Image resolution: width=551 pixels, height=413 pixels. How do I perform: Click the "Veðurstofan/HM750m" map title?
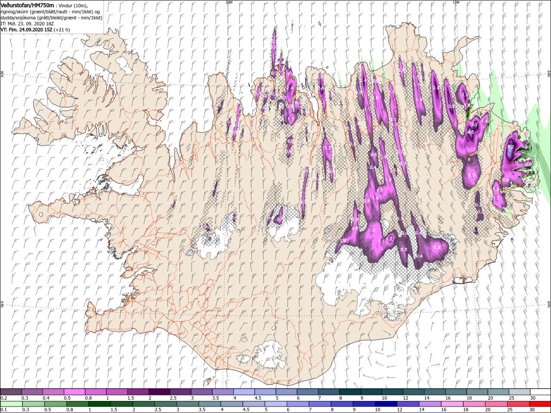tap(27, 5)
